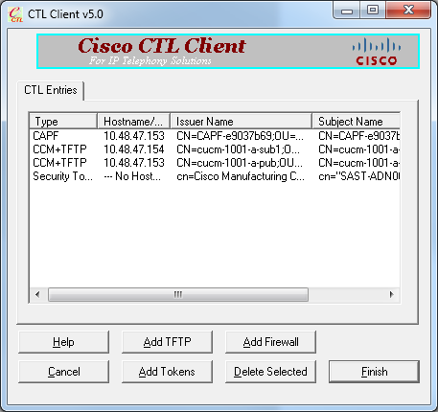Screen dimensions: 438x412
Task: Delete Selected entry button
Action: point(270,372)
